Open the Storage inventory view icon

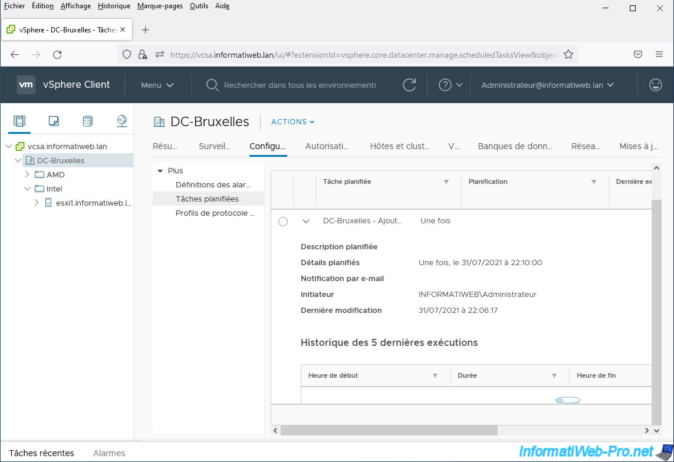click(x=88, y=121)
